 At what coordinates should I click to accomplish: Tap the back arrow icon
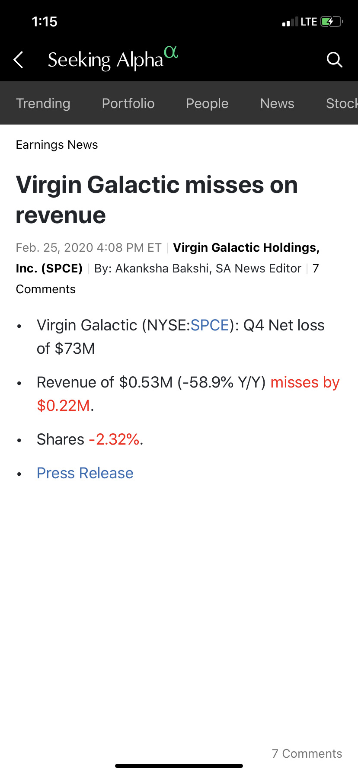point(18,60)
